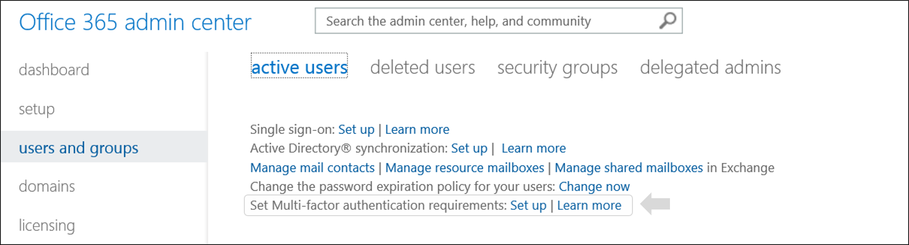The width and height of the screenshot is (909, 245).
Task: Switch to the deleted users tab
Action: coord(422,67)
